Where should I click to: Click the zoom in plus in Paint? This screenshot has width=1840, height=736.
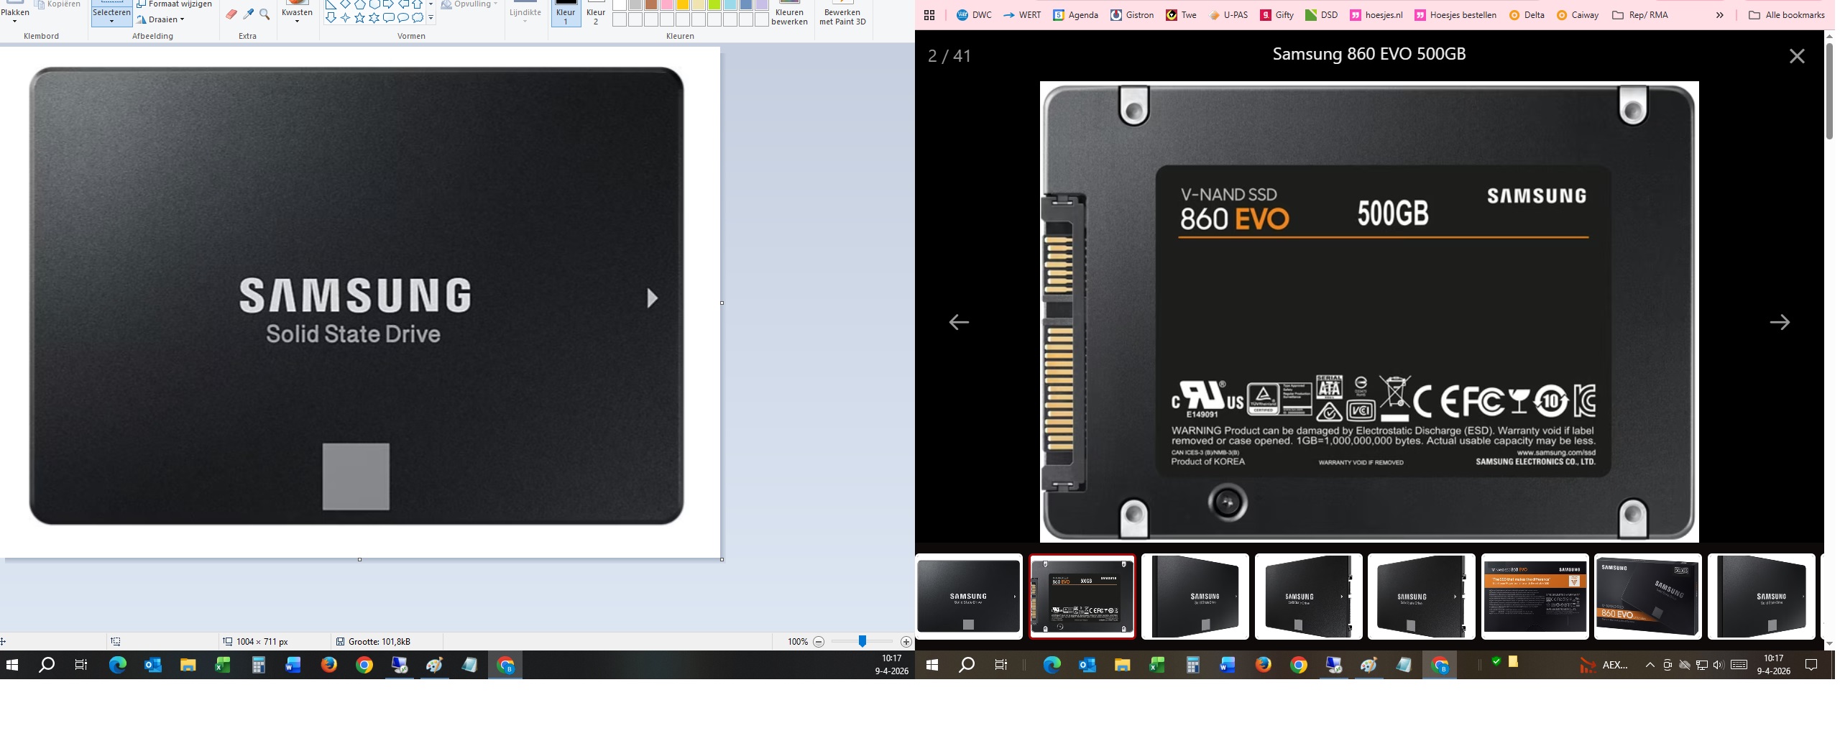click(x=906, y=642)
